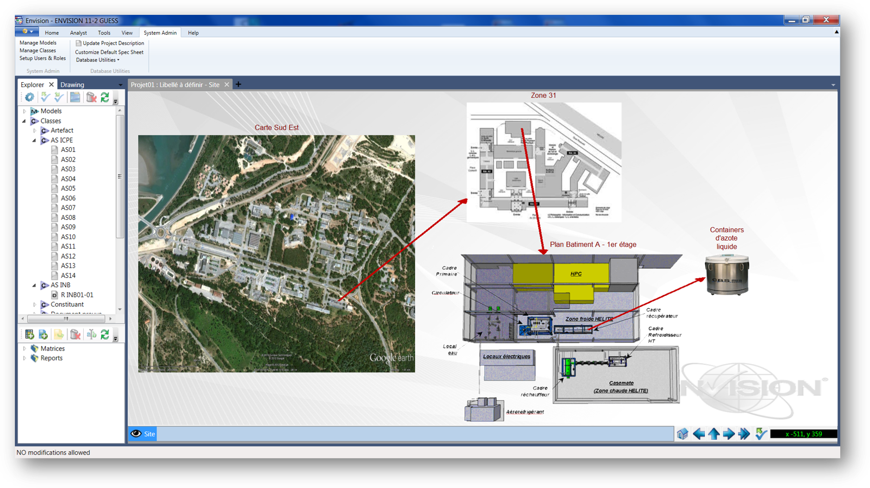The image size is (870, 488).
Task: Navigate back with the left arrow
Action: [x=699, y=434]
